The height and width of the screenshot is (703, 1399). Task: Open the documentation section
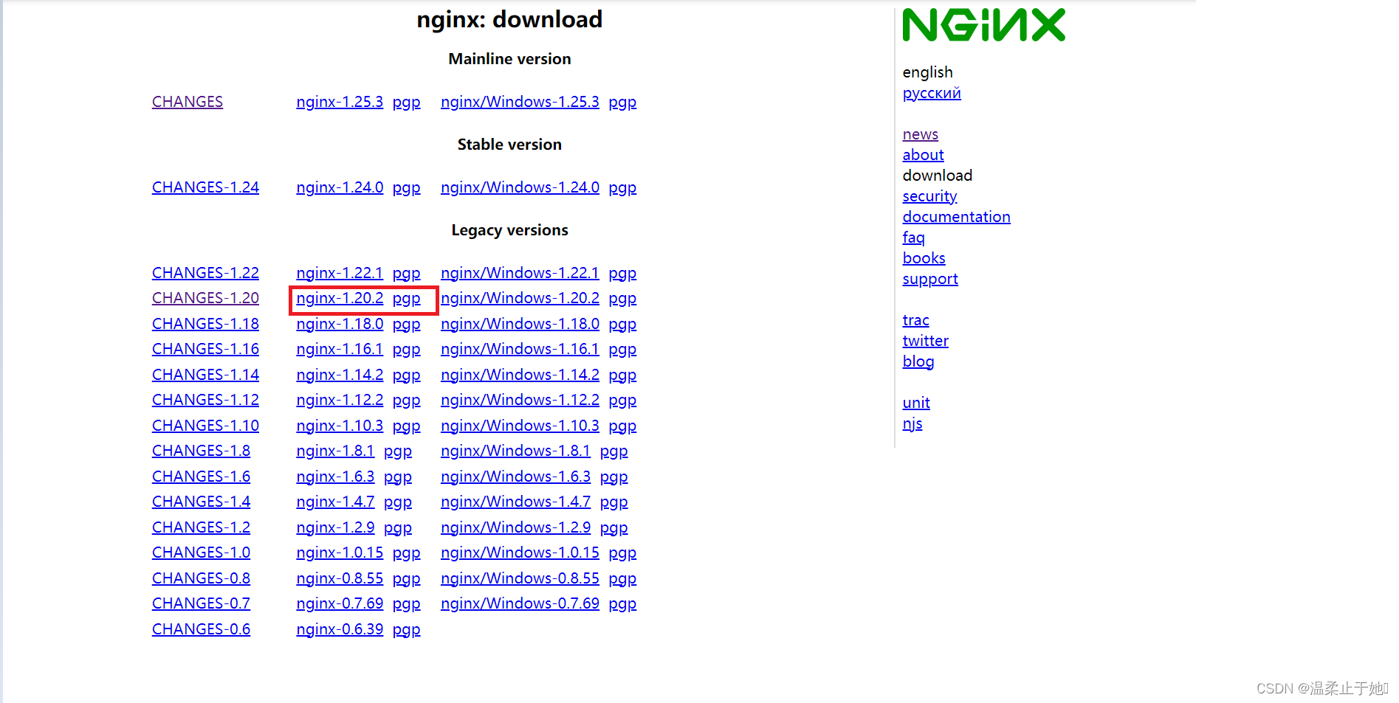tap(956, 216)
